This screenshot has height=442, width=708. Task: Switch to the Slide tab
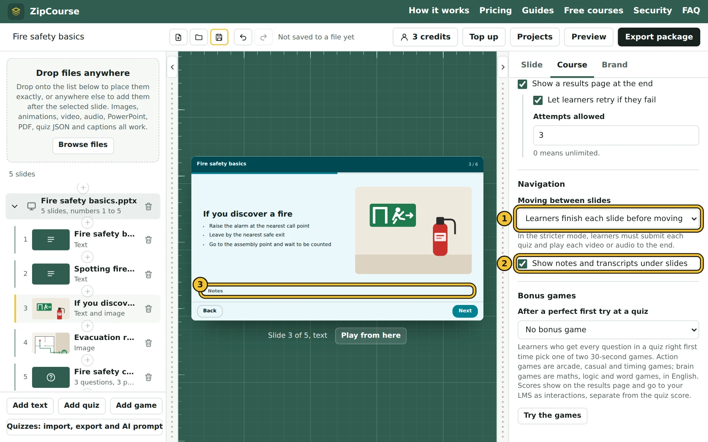[532, 65]
